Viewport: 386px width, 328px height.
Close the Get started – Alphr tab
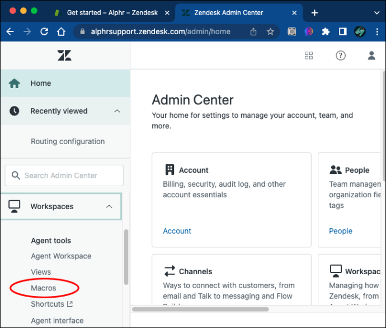click(x=167, y=13)
